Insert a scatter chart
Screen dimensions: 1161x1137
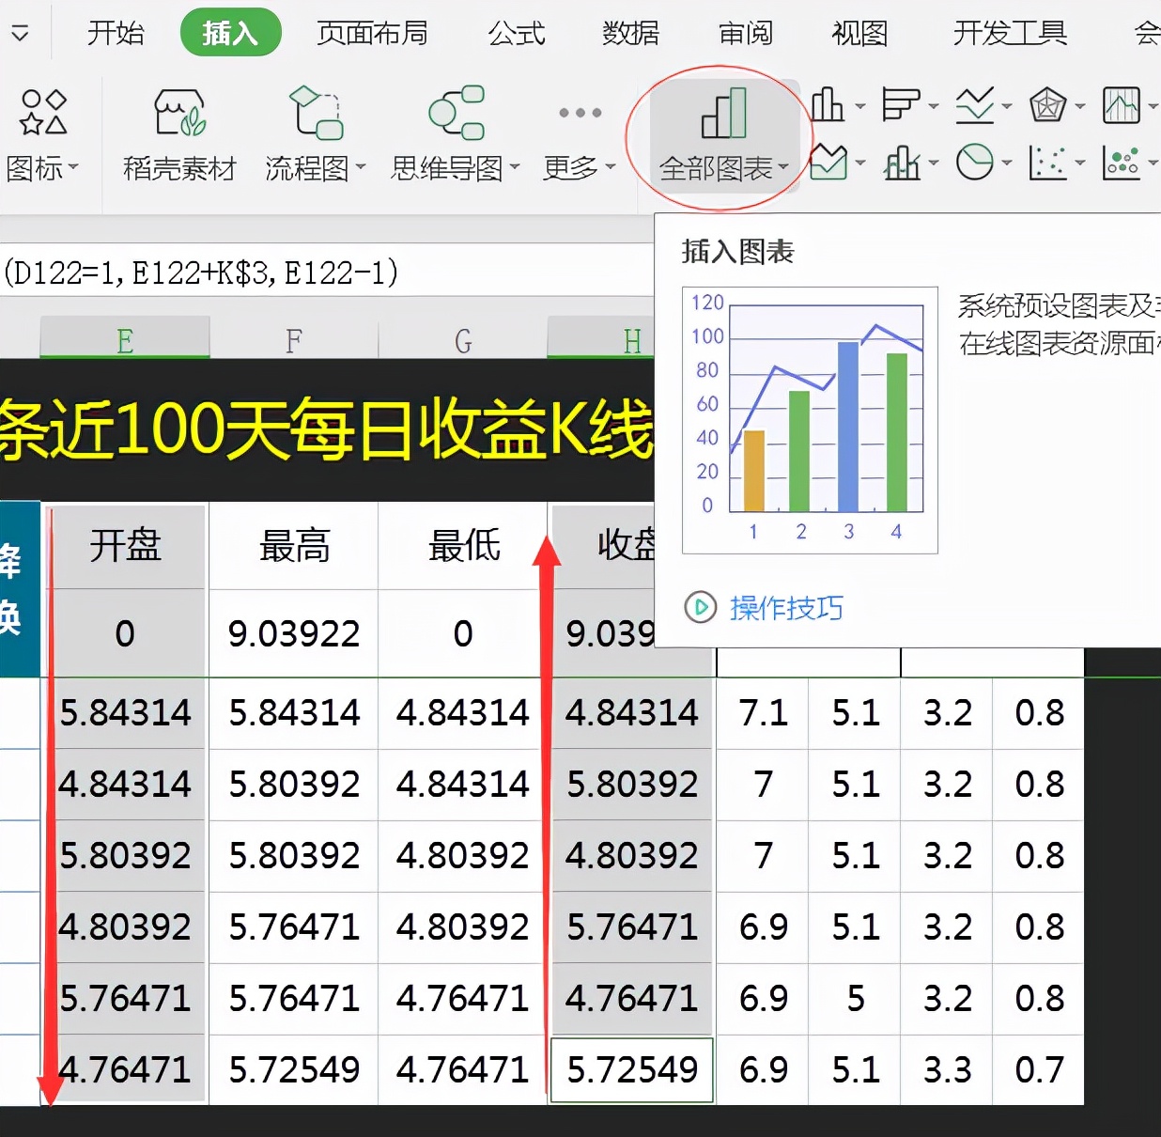tap(1048, 162)
